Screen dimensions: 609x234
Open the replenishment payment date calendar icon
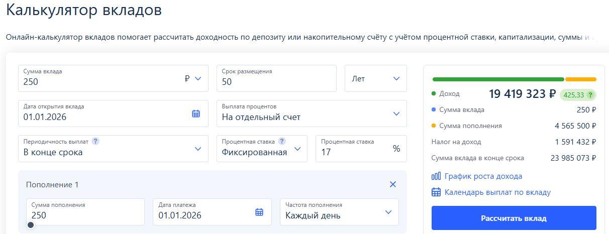click(259, 212)
